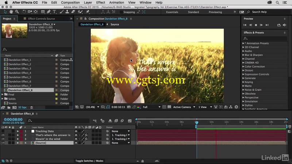Select the Rectangle shape tool
Screen dimensions: 292x164
pyautogui.click(x=43, y=12)
